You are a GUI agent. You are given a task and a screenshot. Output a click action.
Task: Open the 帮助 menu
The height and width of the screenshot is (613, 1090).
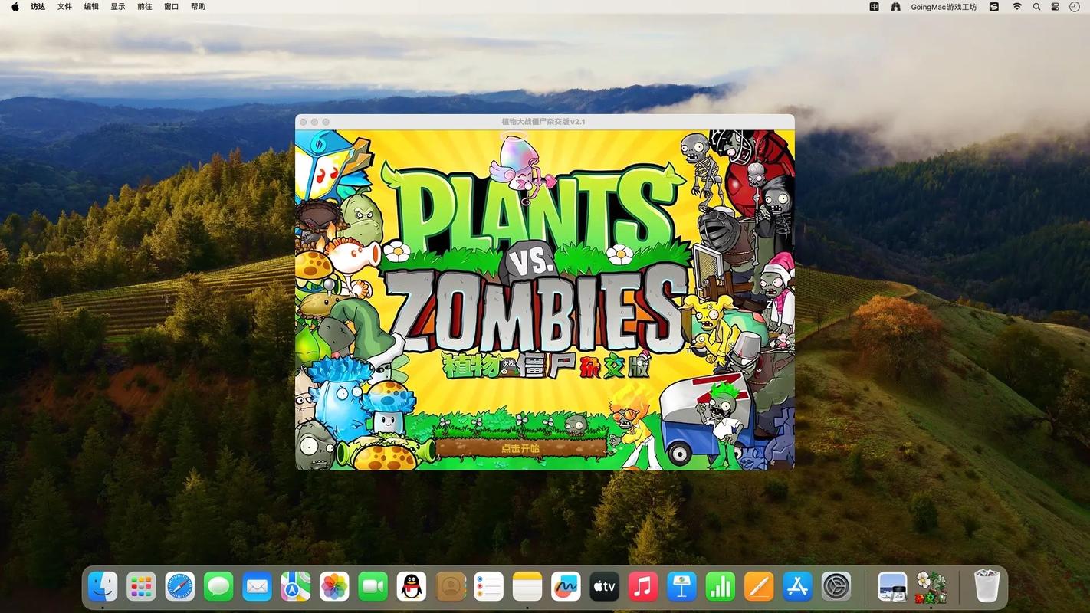coord(198,6)
